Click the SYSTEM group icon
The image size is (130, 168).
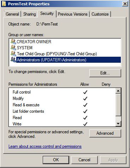13,47
